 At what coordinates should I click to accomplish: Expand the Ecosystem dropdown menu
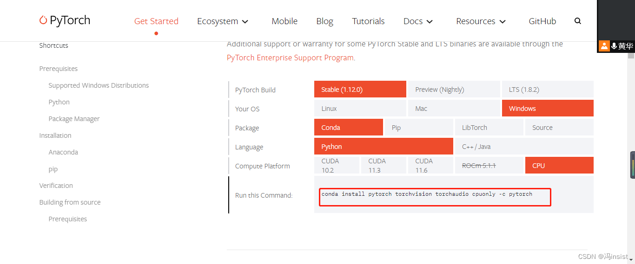pos(223,21)
